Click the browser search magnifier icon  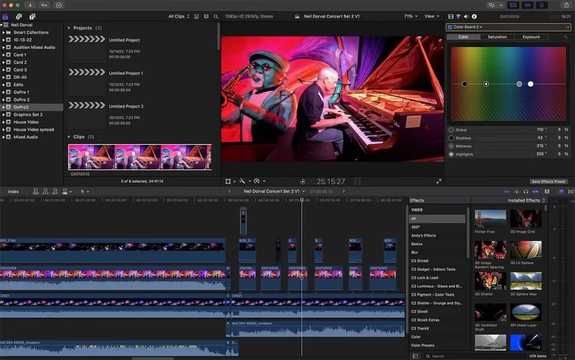click(216, 16)
